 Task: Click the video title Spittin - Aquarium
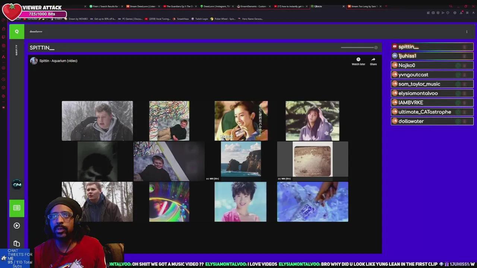58,61
